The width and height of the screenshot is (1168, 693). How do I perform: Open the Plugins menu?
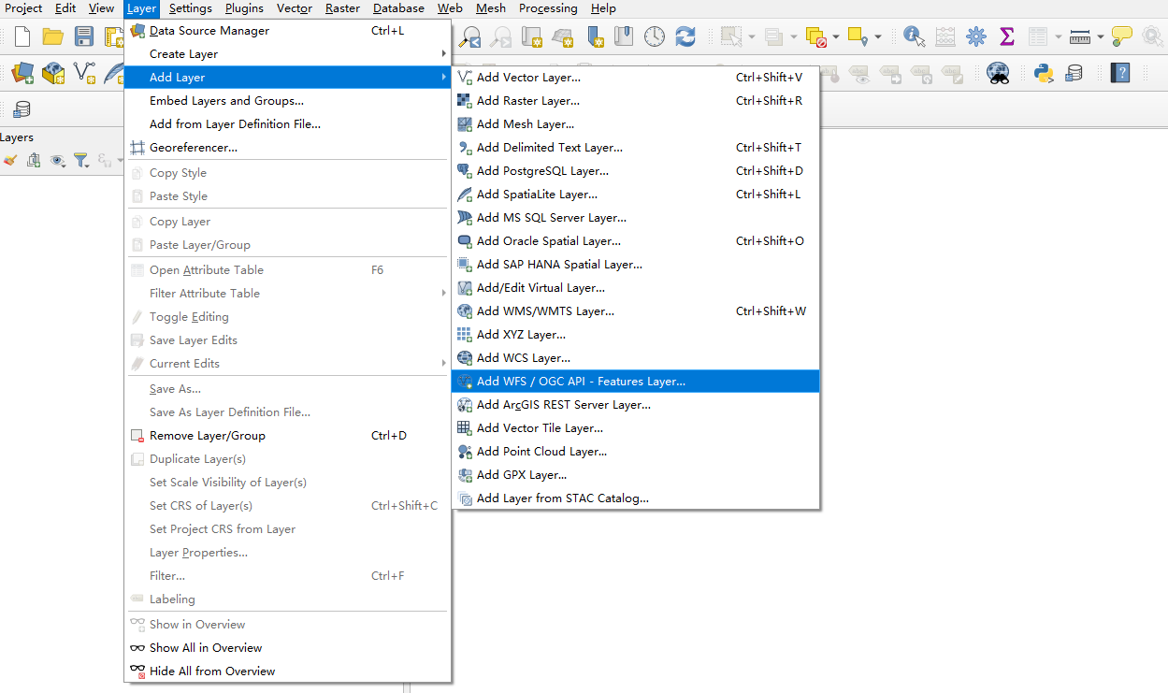click(x=244, y=8)
